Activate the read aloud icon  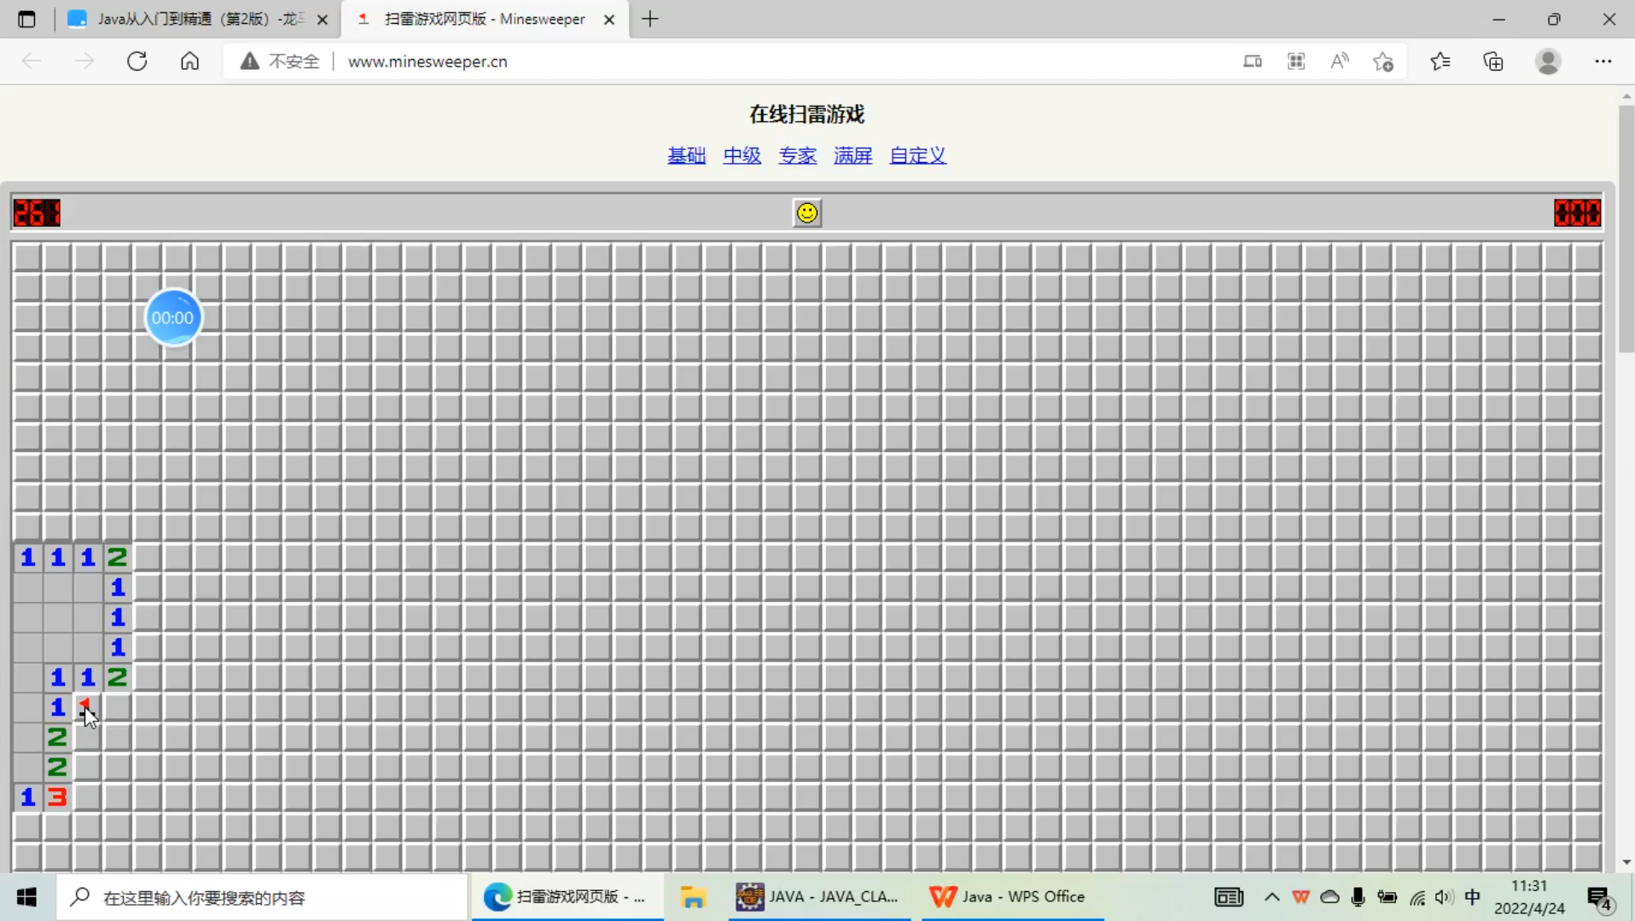(x=1340, y=61)
